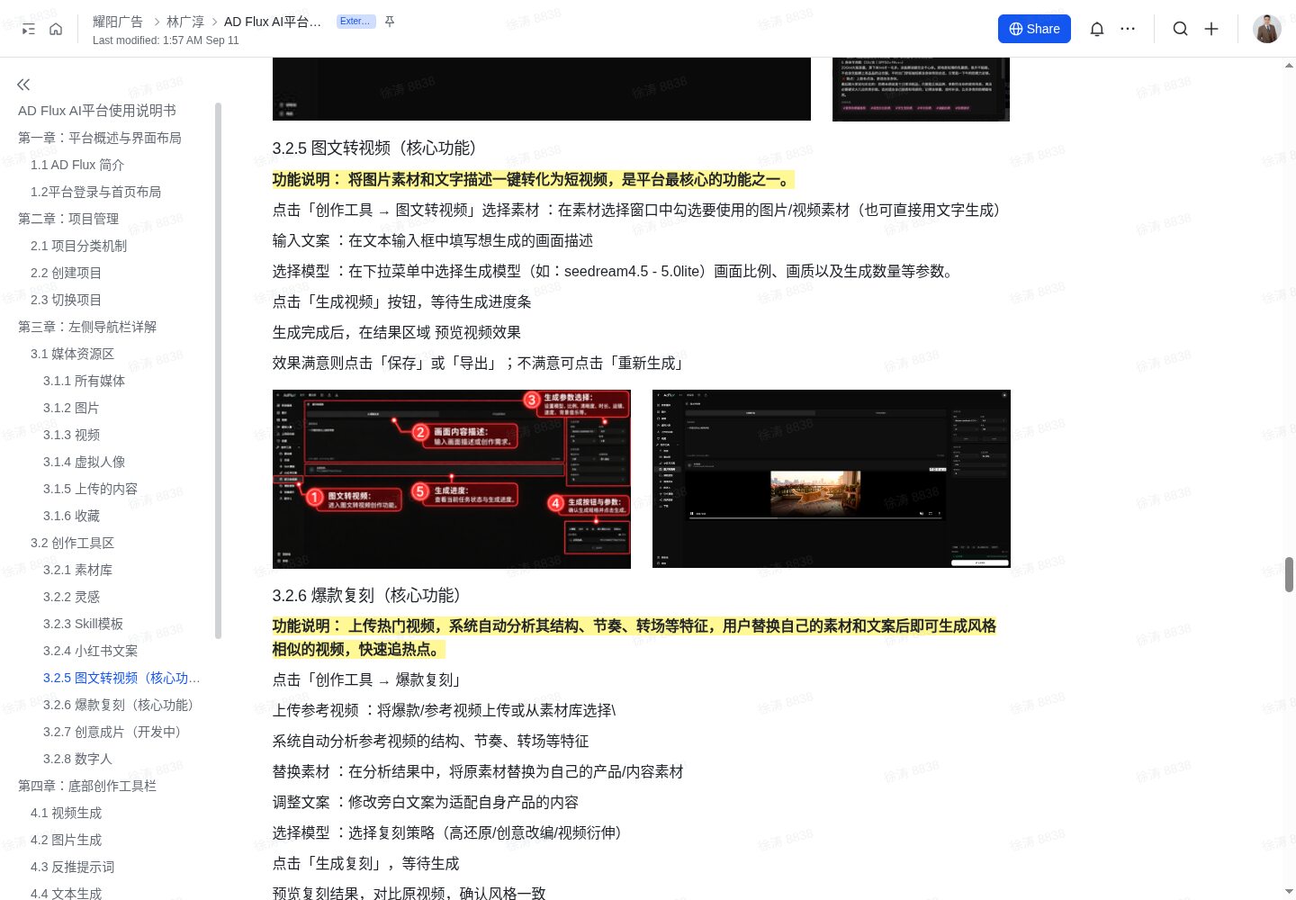Go to 4.2 图片生成
The height and width of the screenshot is (900, 1296).
[x=66, y=840]
